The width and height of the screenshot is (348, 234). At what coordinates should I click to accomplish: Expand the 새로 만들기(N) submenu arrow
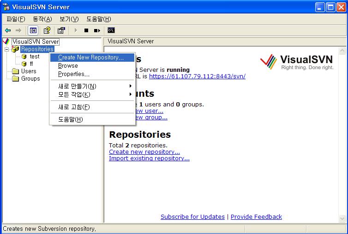tap(131, 86)
